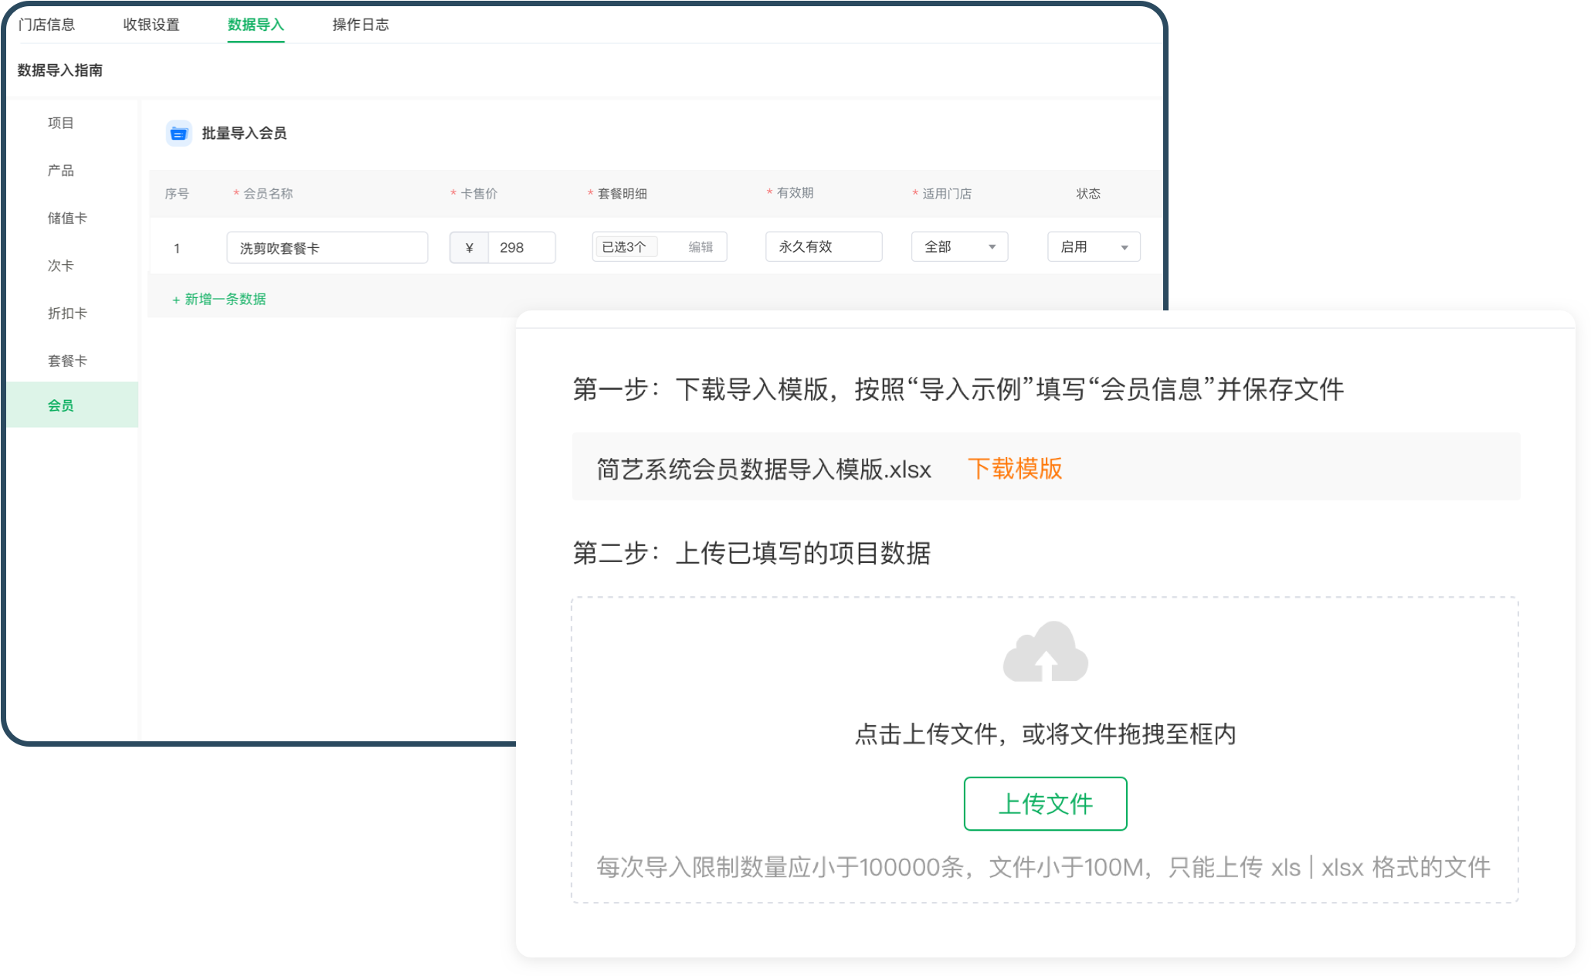Click the arrow of the 全部 dropdown
The height and width of the screenshot is (976, 1591).
pyautogui.click(x=992, y=247)
